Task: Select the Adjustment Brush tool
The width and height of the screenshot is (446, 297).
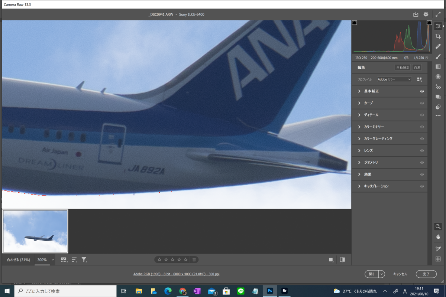Action: click(x=438, y=56)
